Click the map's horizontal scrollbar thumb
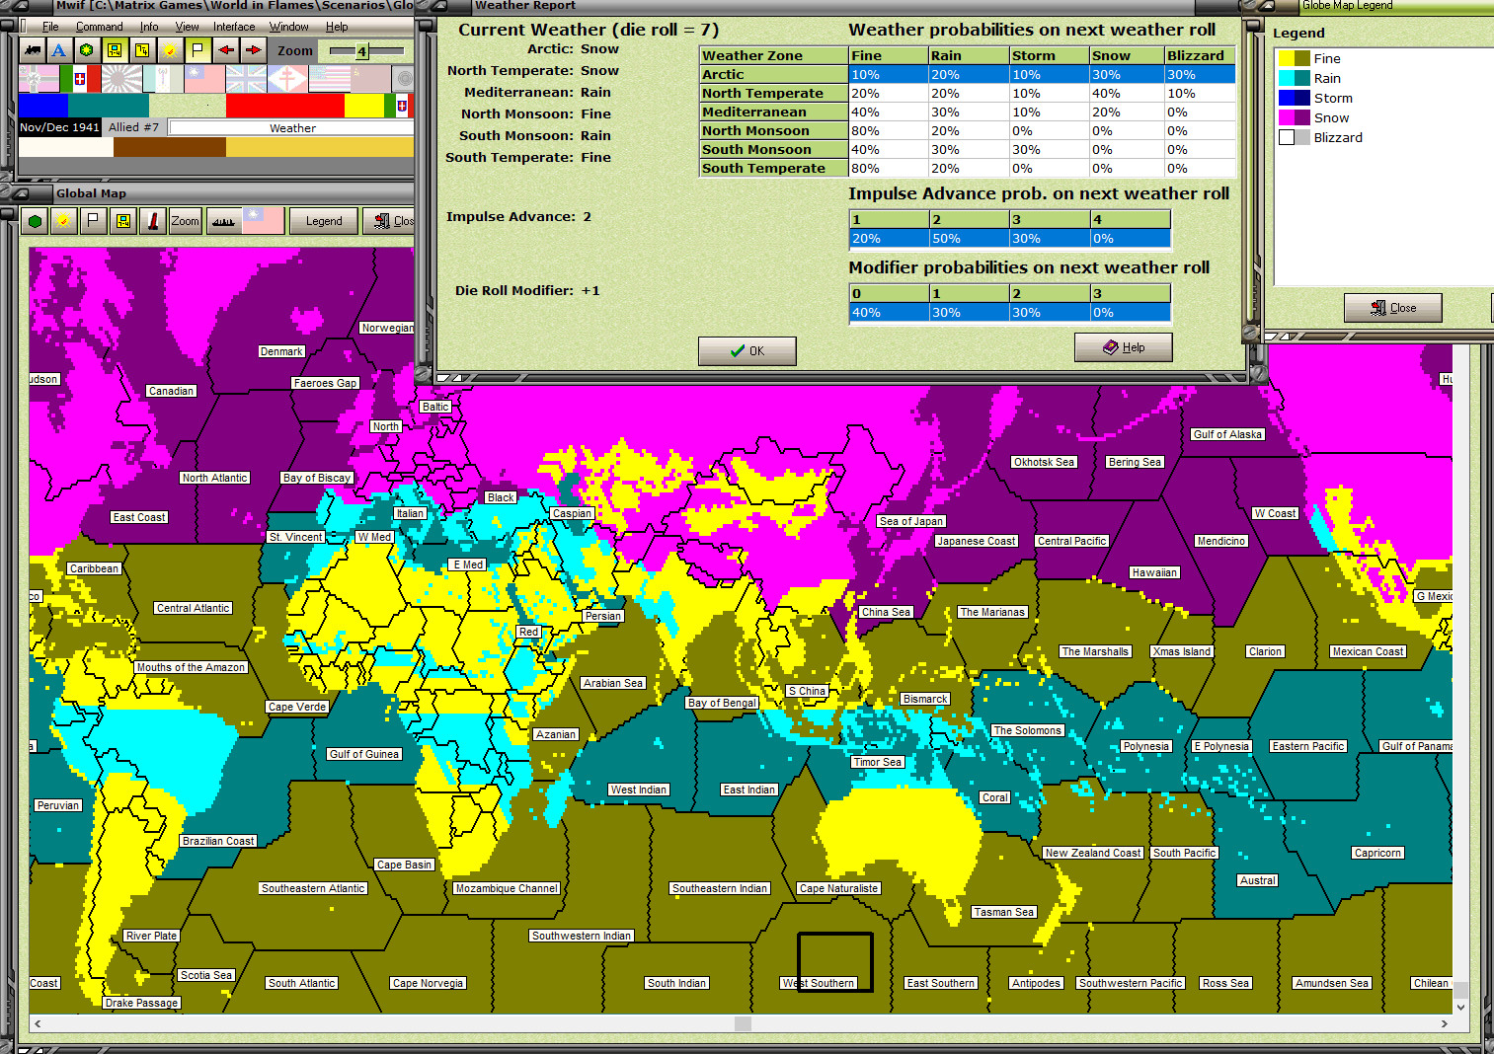The width and height of the screenshot is (1494, 1054). tap(744, 1023)
